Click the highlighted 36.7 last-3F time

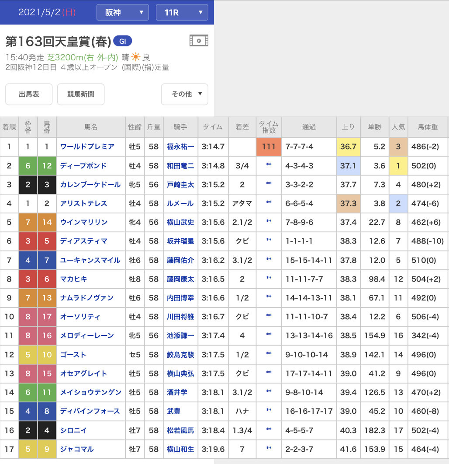(348, 147)
